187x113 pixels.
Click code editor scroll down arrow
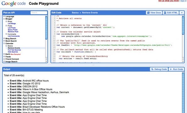[183, 61]
